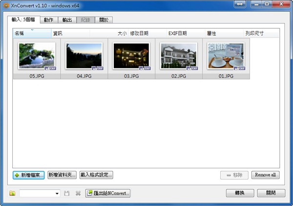Click the 03.JPG file name label
The height and width of the screenshot is (206, 293).
(131, 76)
